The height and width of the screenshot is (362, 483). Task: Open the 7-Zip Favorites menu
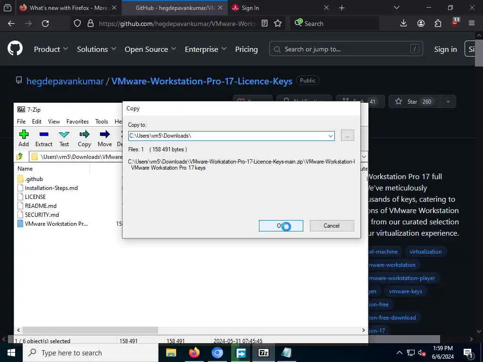78,122
